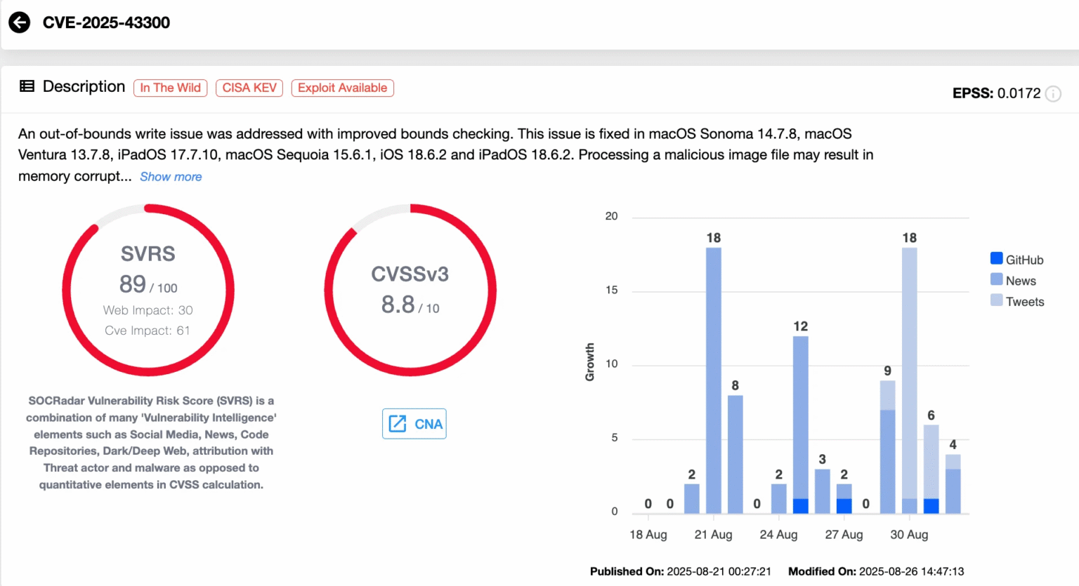The image size is (1079, 586).
Task: Click the first 18-count bar near 21 Aug
Action: coord(714,379)
